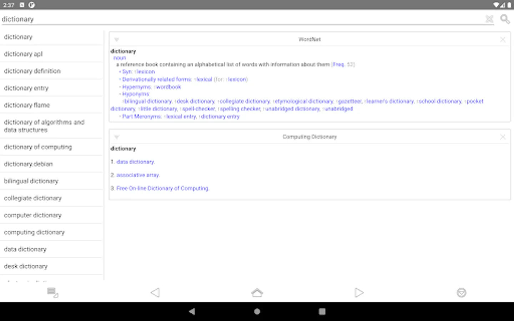Go back using bottom bar left arrow
The image size is (514, 321).
point(155,292)
